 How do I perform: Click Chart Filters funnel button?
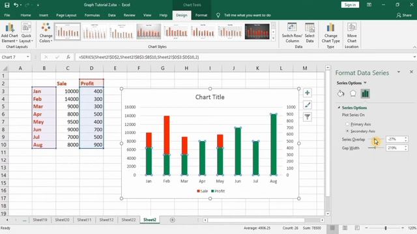307,117
